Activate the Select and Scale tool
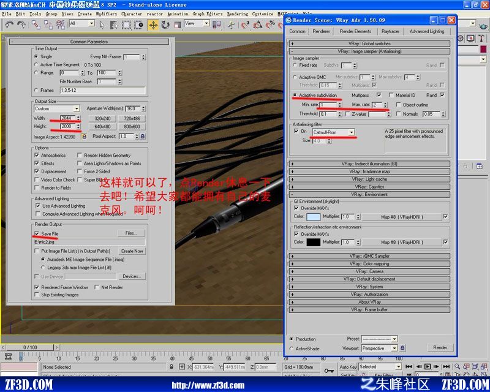490x392 pixels. [178, 24]
